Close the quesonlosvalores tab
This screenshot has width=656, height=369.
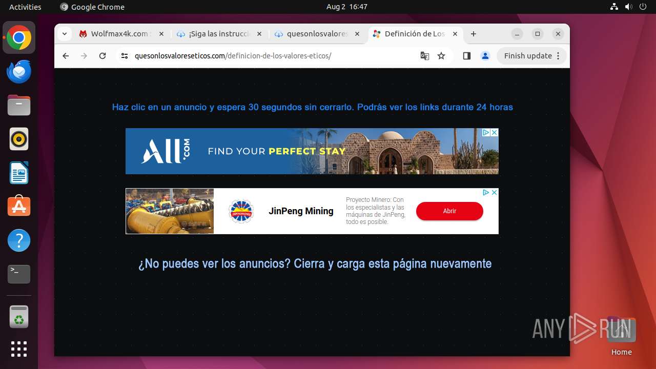click(x=357, y=34)
